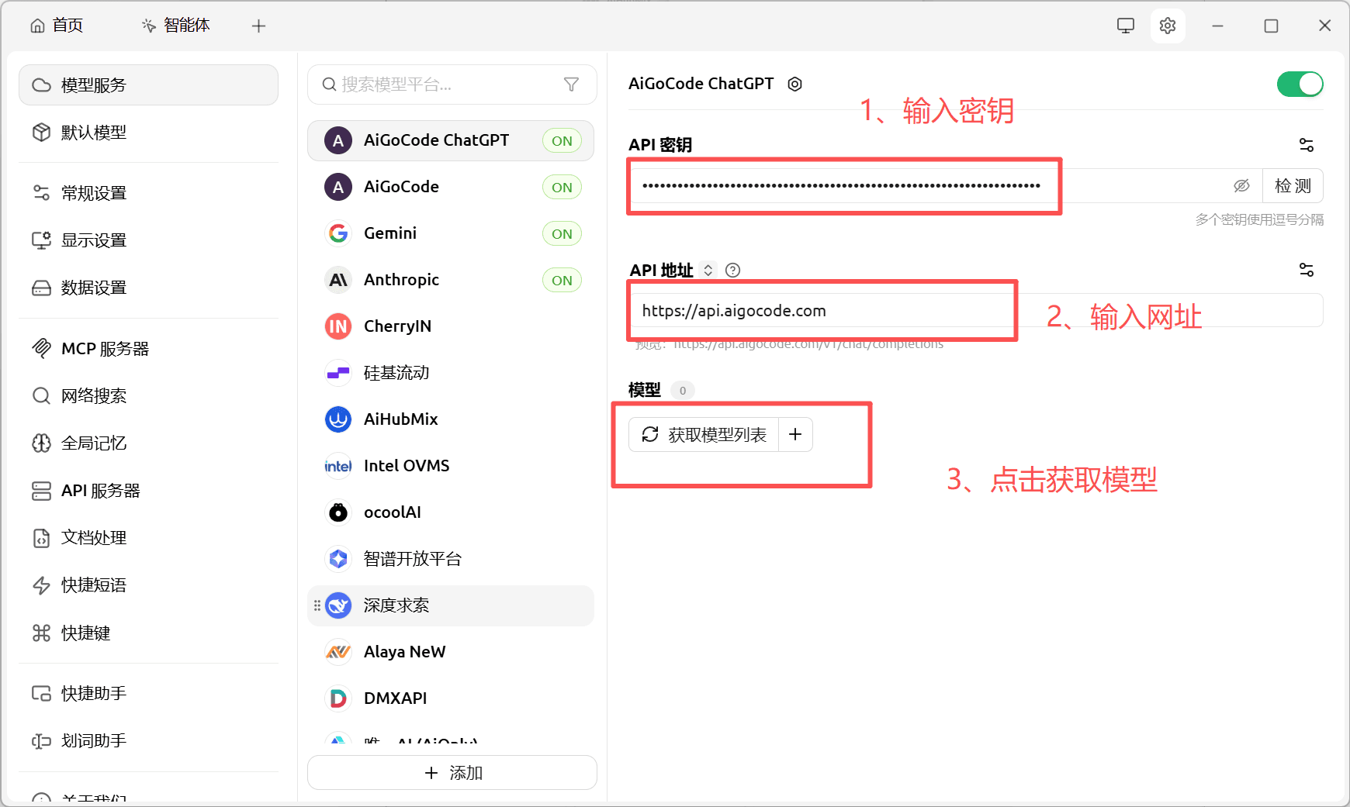This screenshot has width=1350, height=807.
Task: Switch to the 智能体 tab
Action: [x=176, y=26]
